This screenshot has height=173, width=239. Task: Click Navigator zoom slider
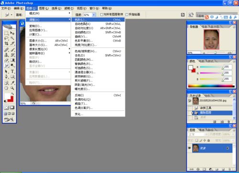coord(215,53)
